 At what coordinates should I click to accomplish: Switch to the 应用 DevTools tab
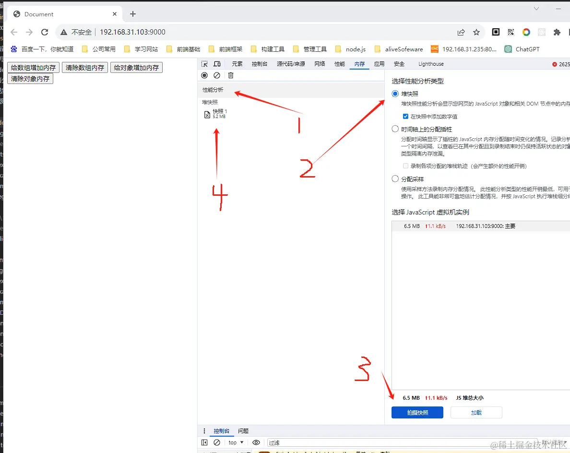pos(379,64)
